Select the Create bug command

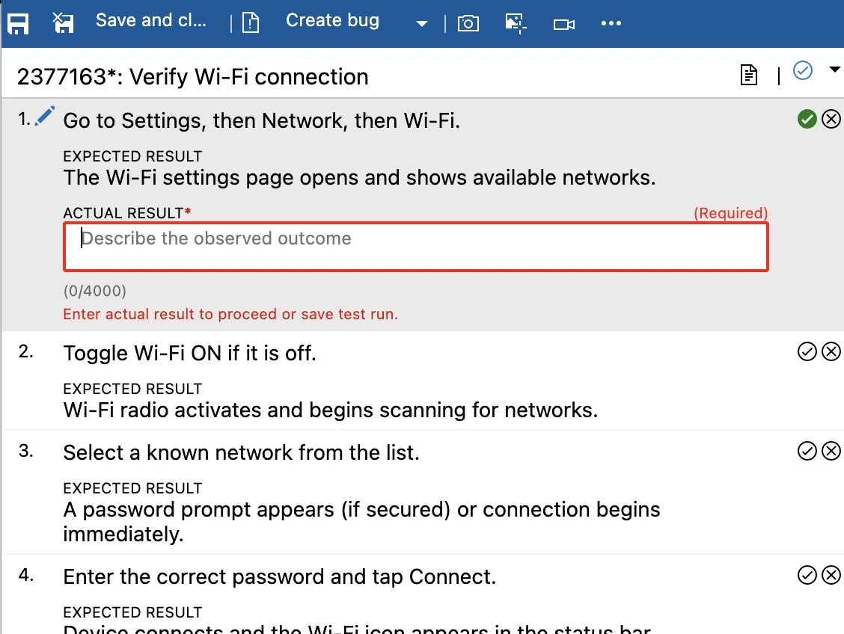coord(332,20)
